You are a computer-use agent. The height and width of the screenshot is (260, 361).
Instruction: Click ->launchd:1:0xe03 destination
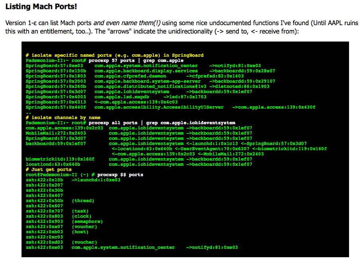pyautogui.click(x=96, y=180)
